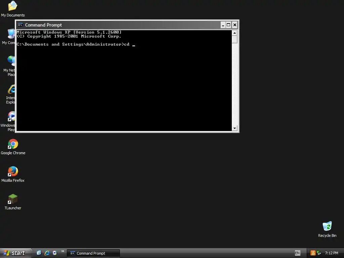Image resolution: width=344 pixels, height=258 pixels.
Task: Close the Command Prompt window
Action: click(x=235, y=25)
